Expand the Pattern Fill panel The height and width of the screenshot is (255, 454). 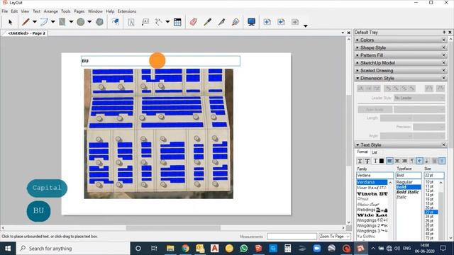click(x=399, y=55)
